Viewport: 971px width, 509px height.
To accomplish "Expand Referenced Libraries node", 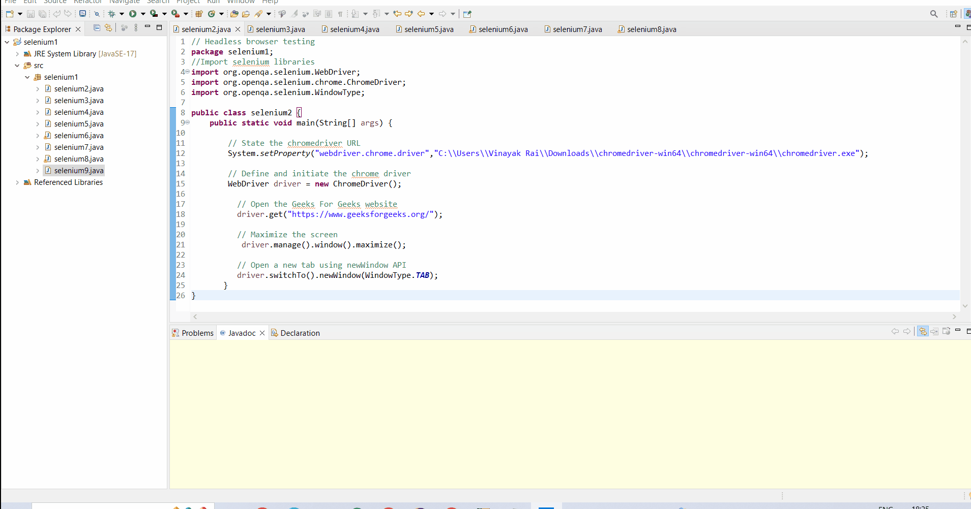I will point(17,182).
